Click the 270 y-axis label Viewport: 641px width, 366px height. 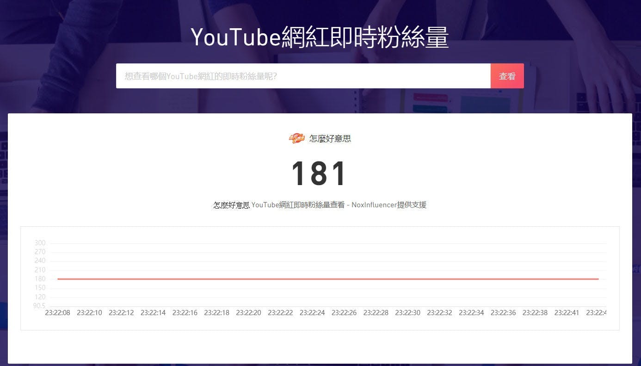pyautogui.click(x=40, y=252)
